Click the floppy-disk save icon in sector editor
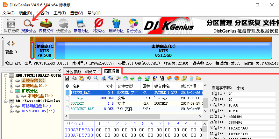Viewport: 279px width, 139px height. click(67, 78)
